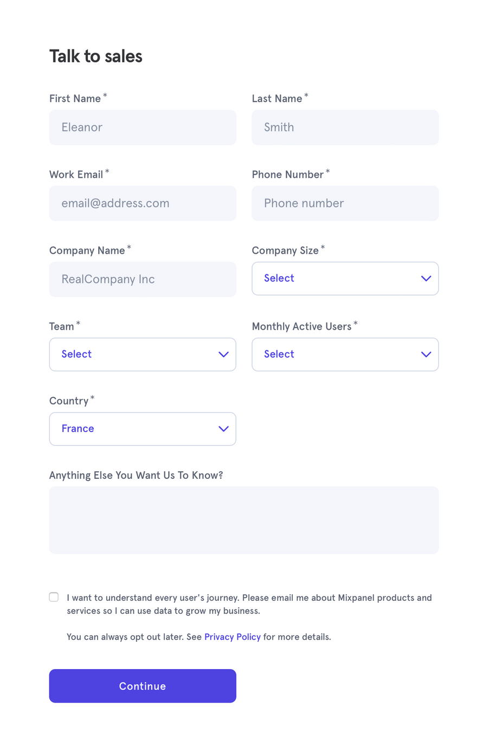This screenshot has height=752, width=488.
Task: Click the Team dropdown chevron
Action: coord(223,354)
